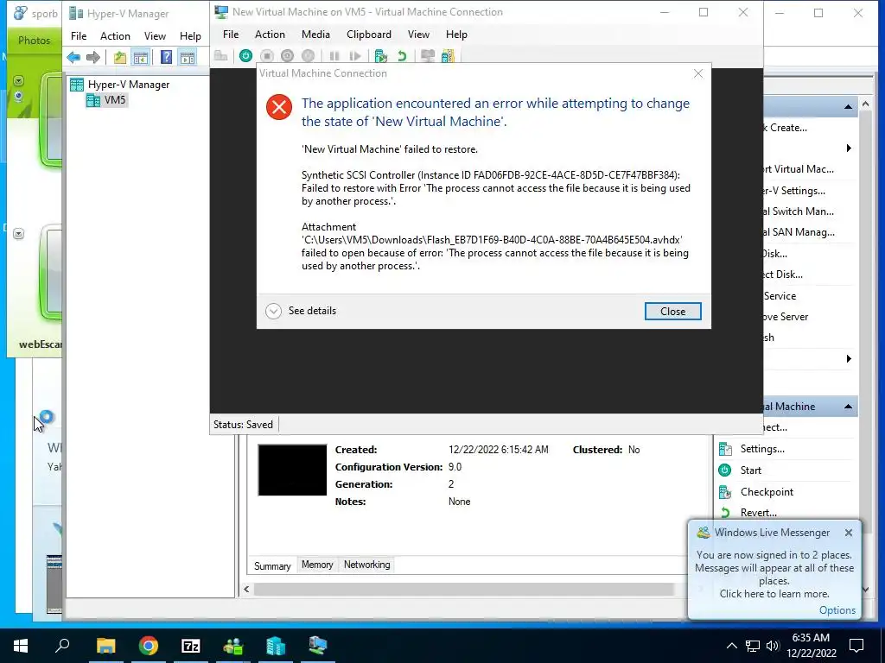Screen dimensions: 885x663
Task: Dismiss error dialog with X button
Action: pos(698,74)
